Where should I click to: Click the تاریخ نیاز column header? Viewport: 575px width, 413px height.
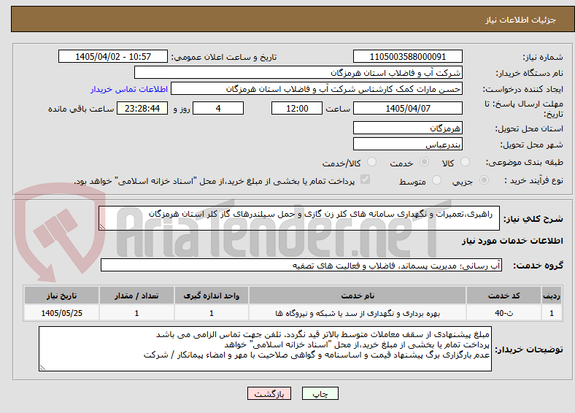pos(61,296)
